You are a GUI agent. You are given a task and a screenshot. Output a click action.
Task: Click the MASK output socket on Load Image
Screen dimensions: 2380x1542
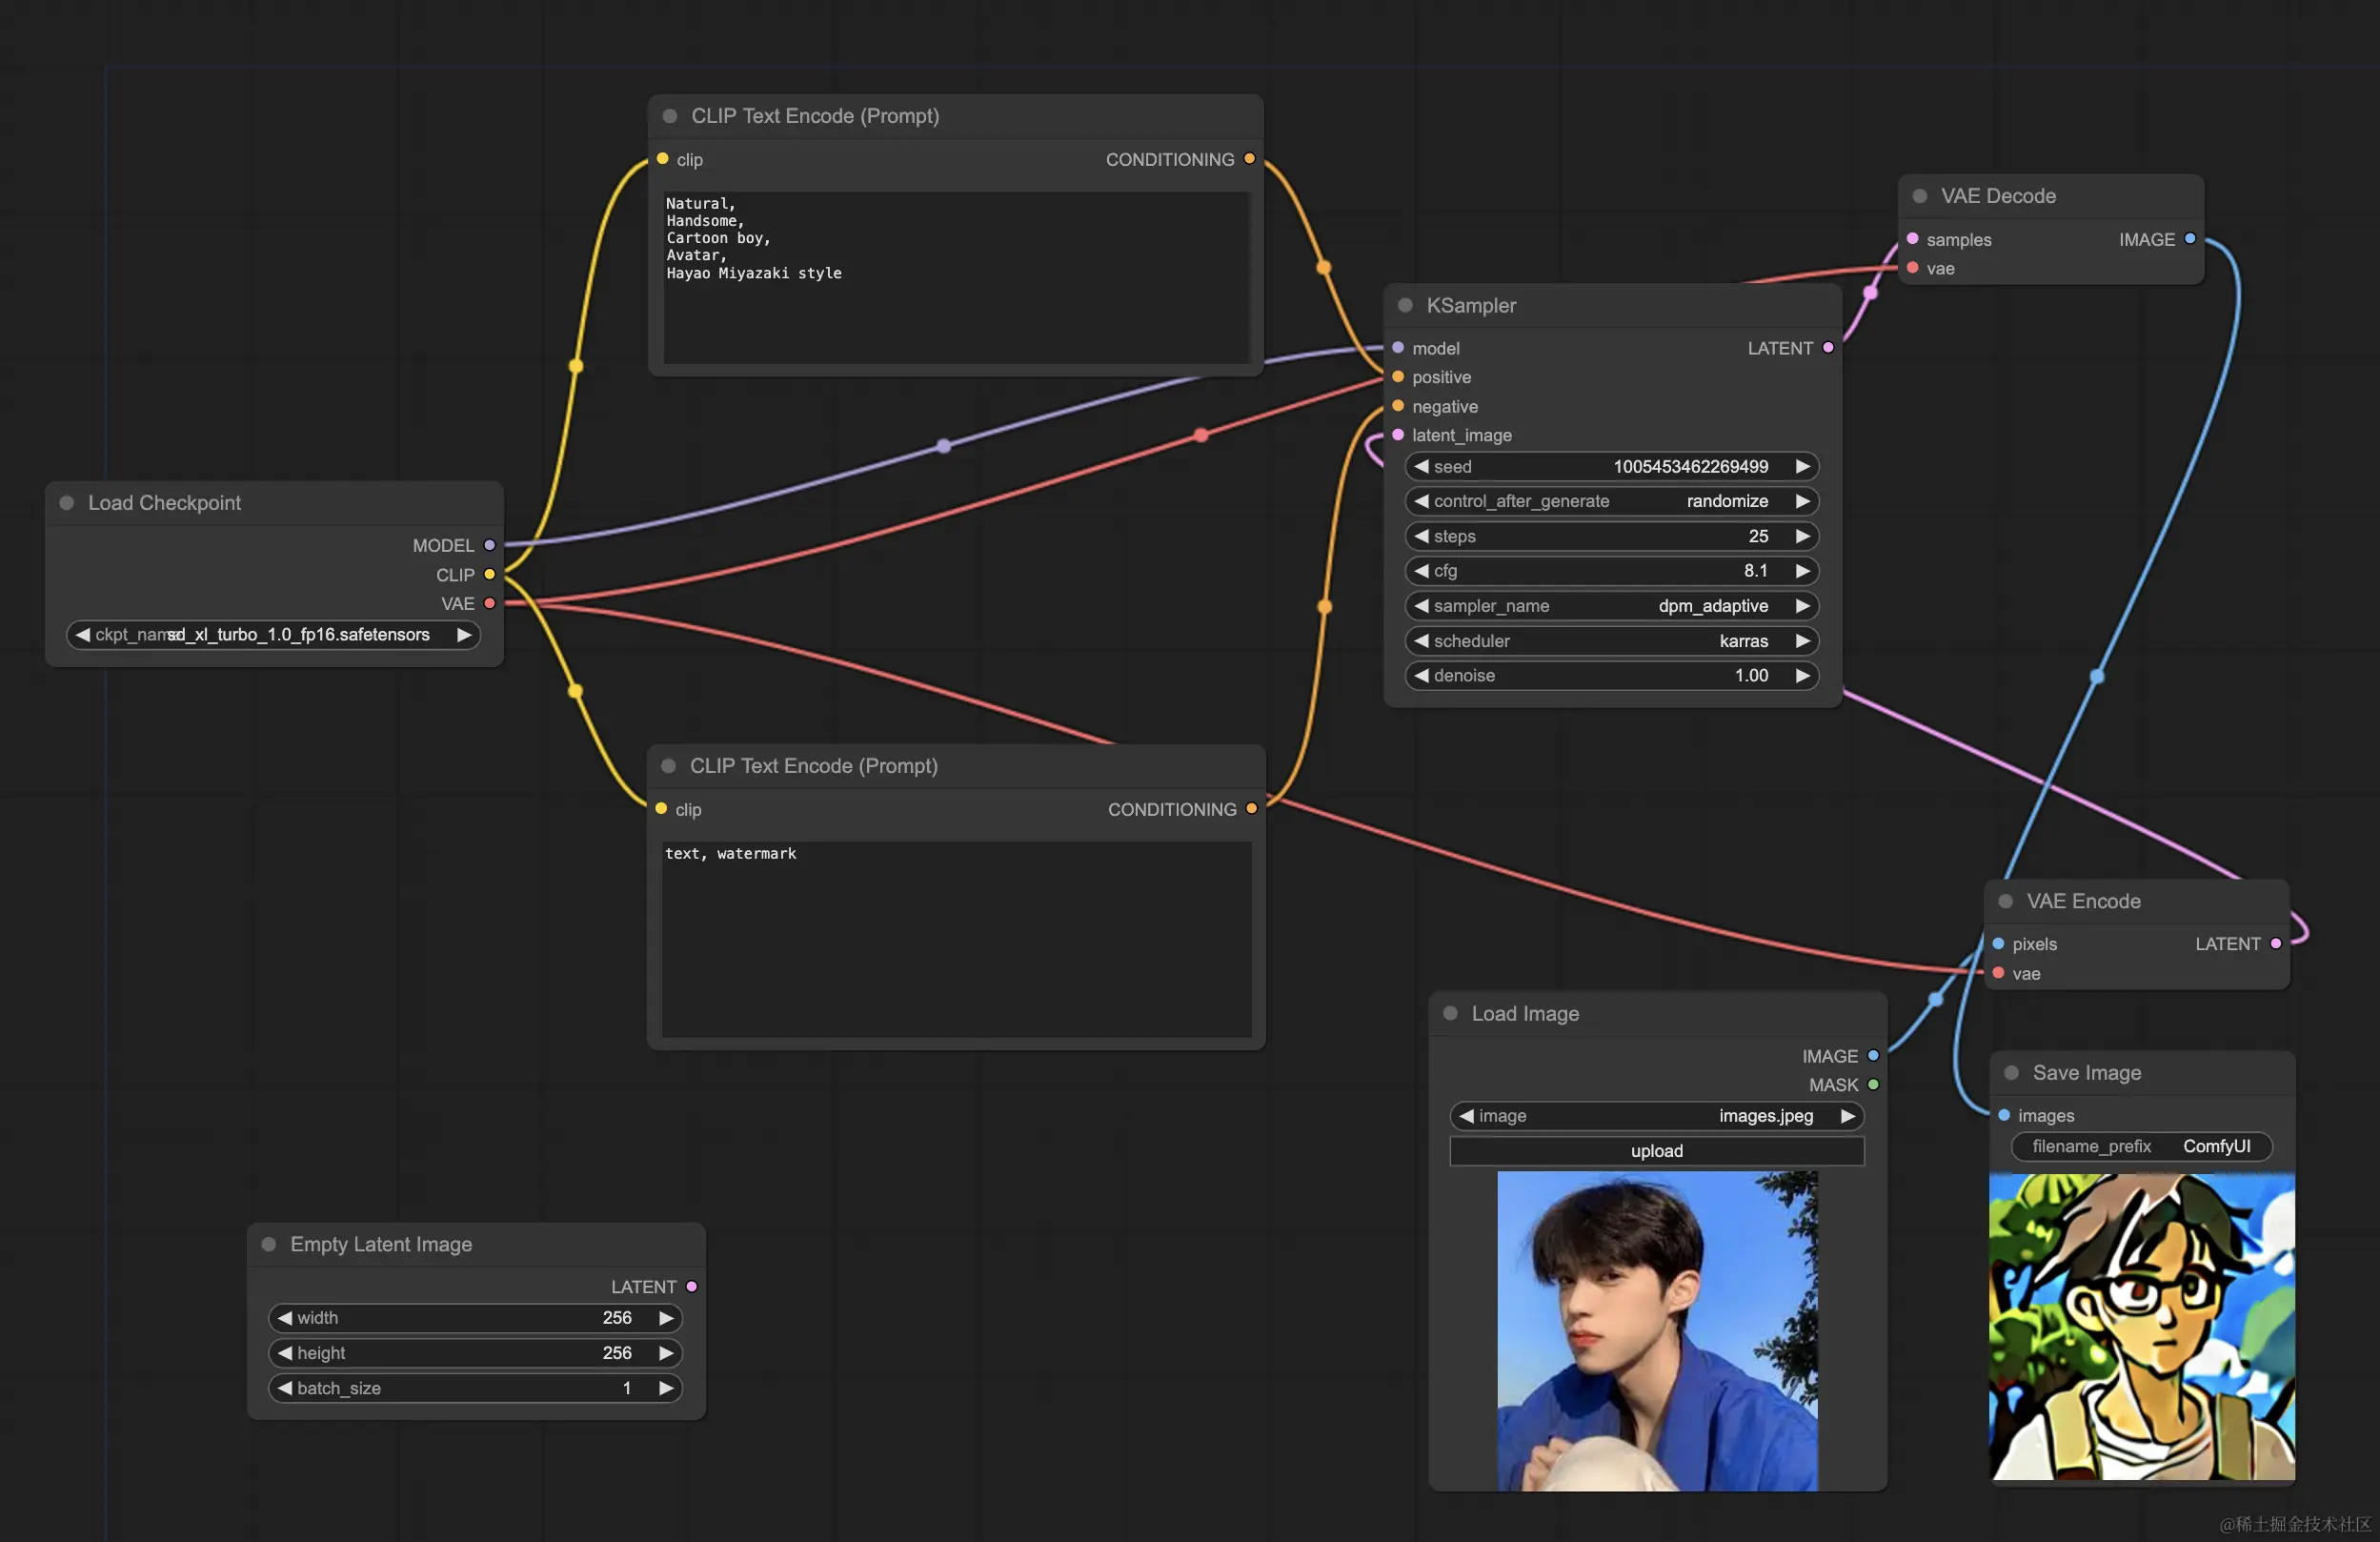click(x=1873, y=1085)
